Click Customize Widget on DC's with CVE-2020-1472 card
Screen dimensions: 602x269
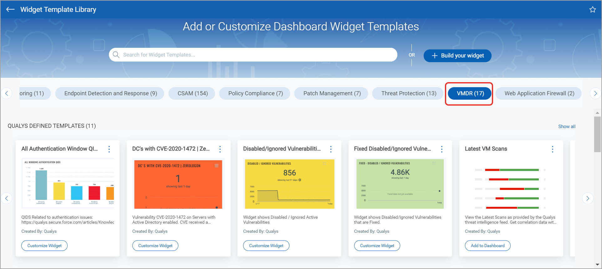(155, 246)
